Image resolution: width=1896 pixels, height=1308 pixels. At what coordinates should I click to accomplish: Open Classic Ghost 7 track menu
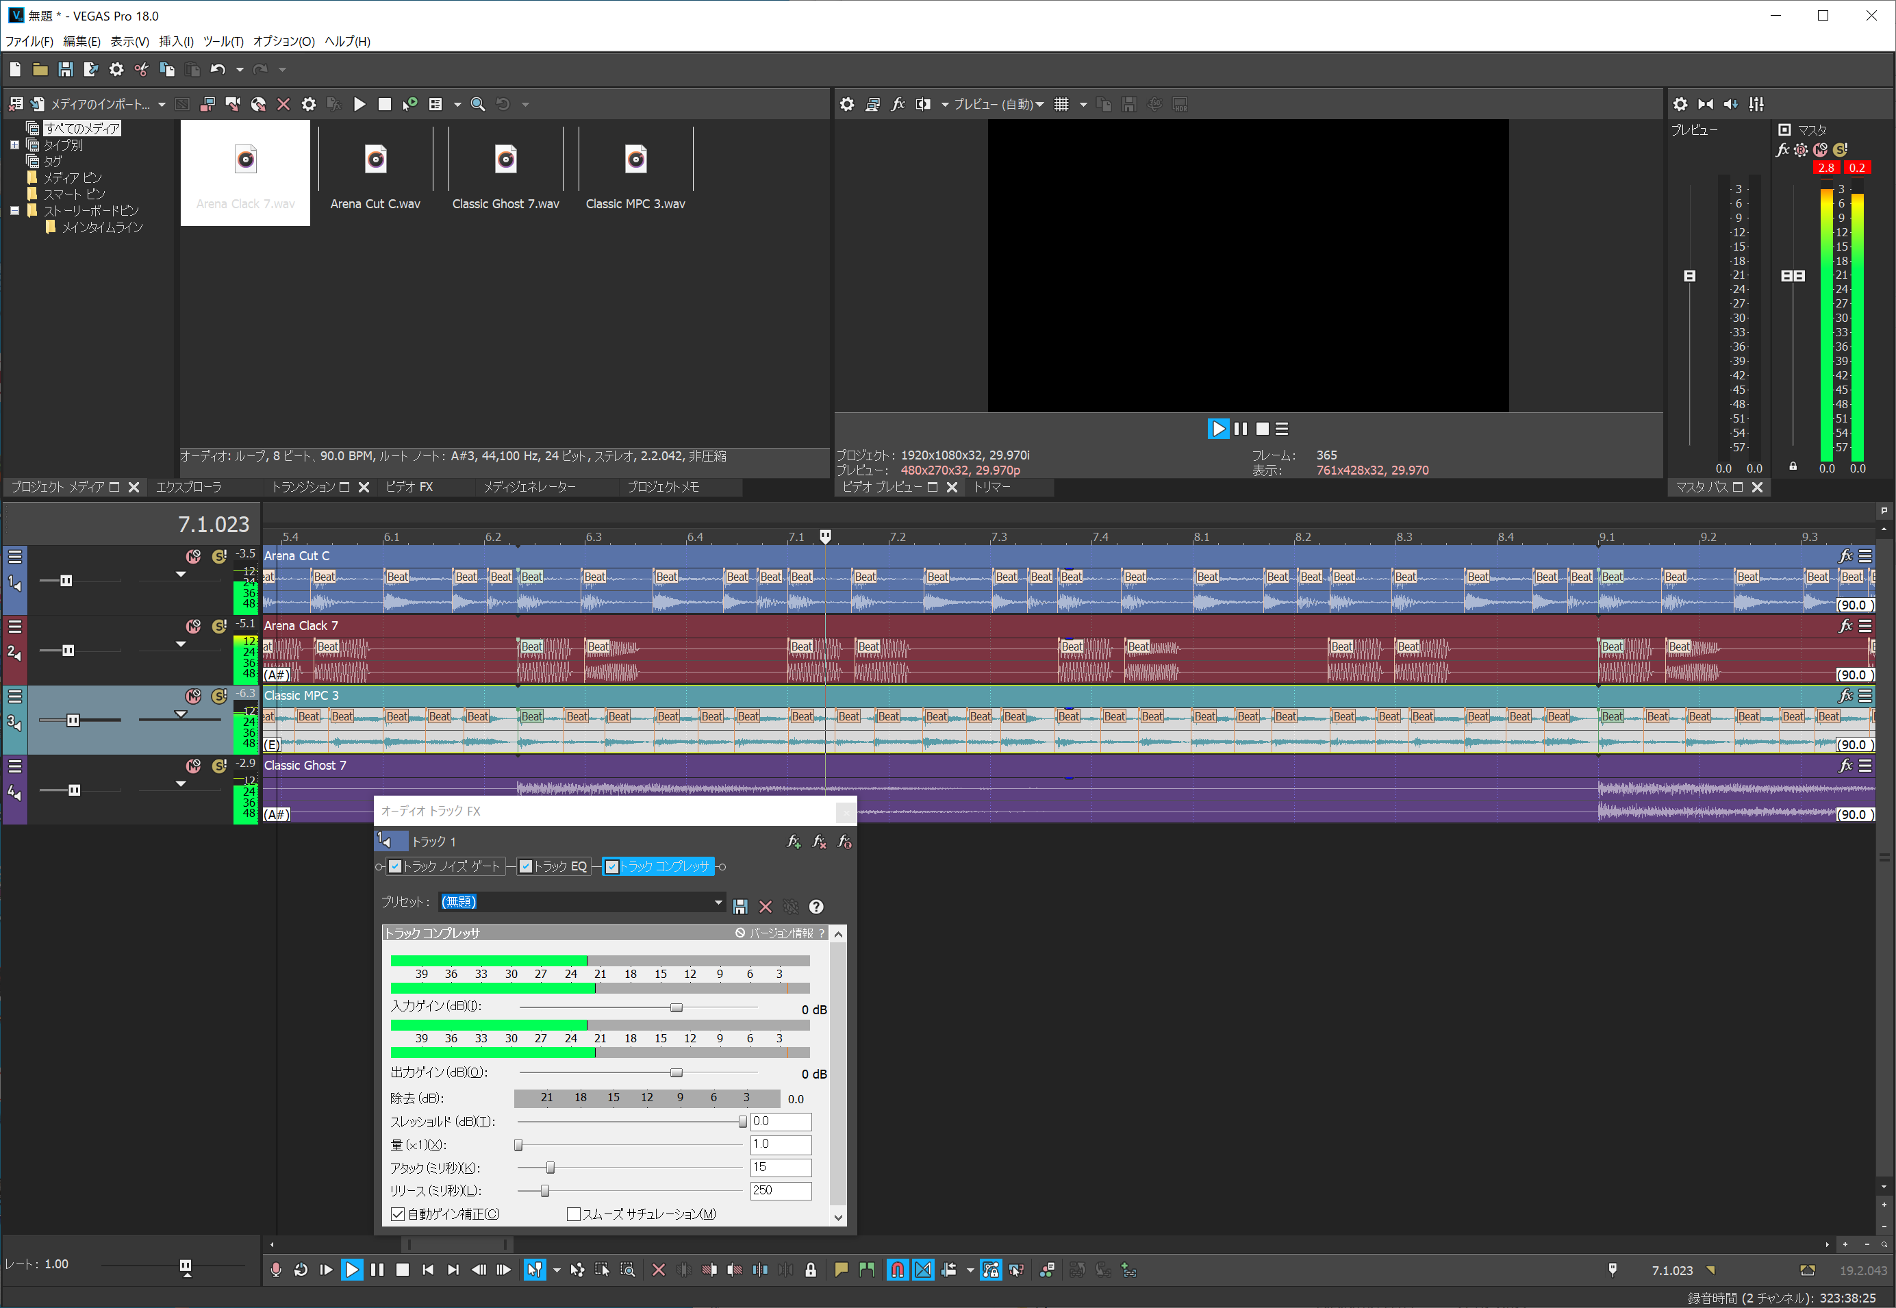click(1866, 766)
